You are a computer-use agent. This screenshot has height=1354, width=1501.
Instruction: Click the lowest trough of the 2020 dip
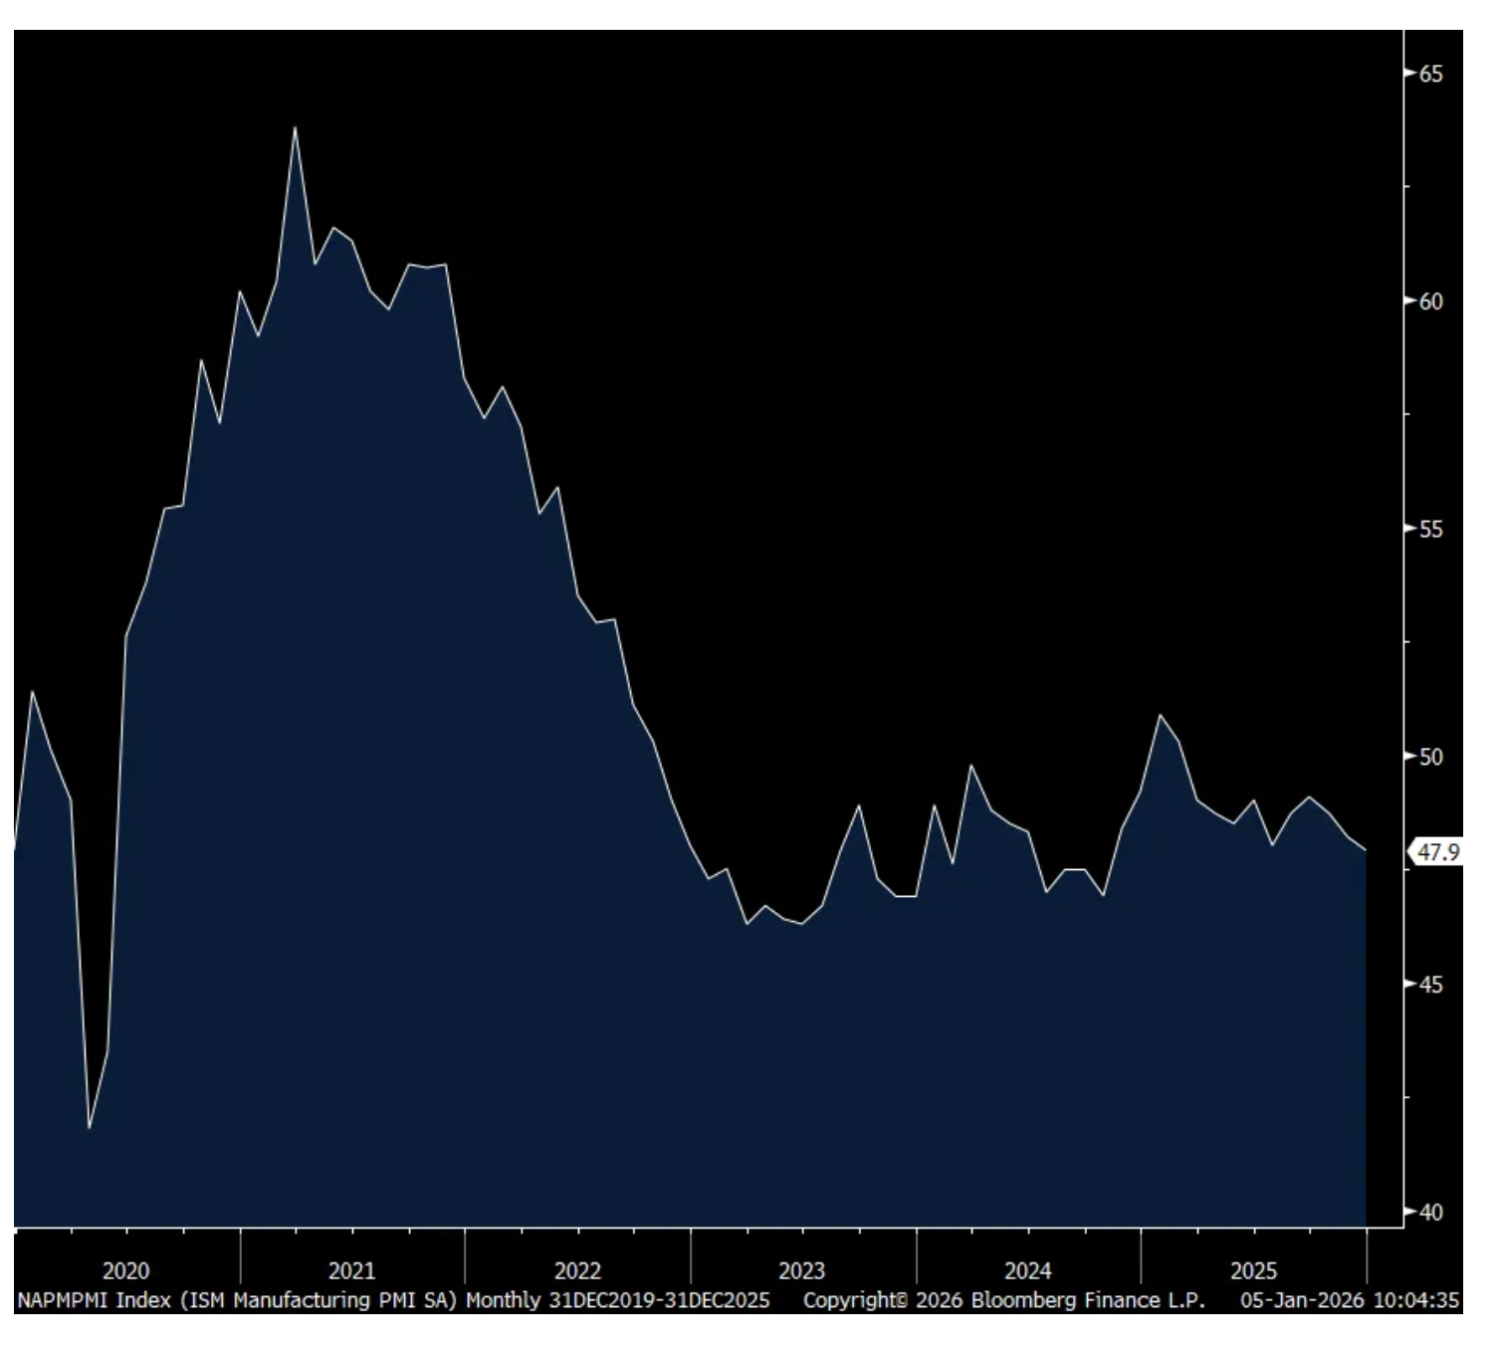pos(90,1127)
